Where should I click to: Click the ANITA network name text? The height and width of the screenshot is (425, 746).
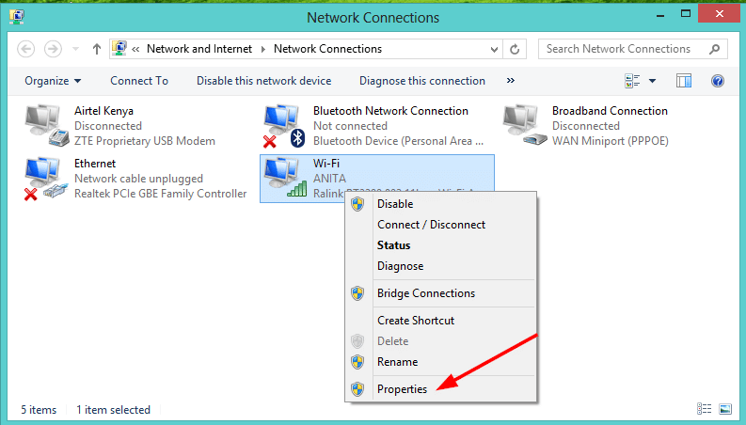[329, 179]
